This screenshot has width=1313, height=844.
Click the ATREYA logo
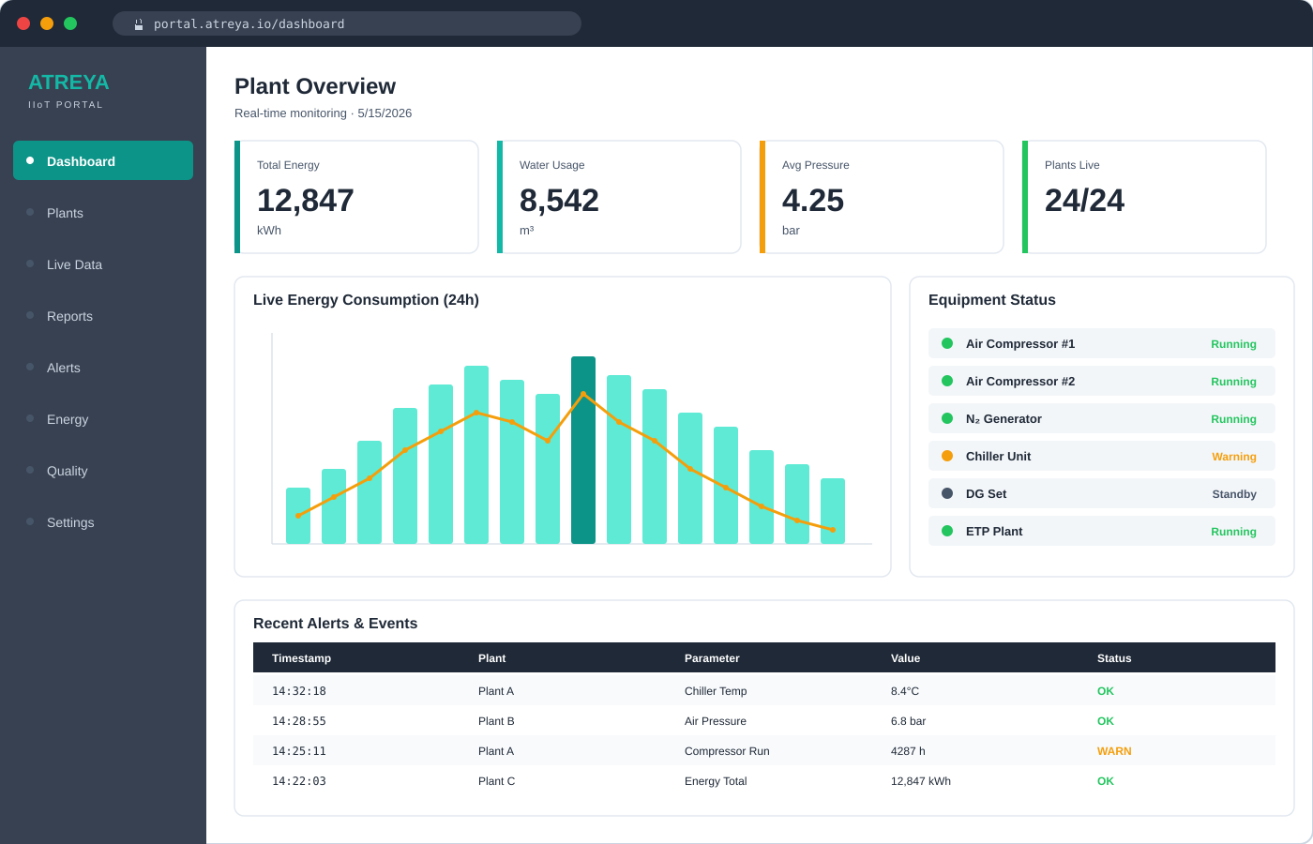(68, 83)
